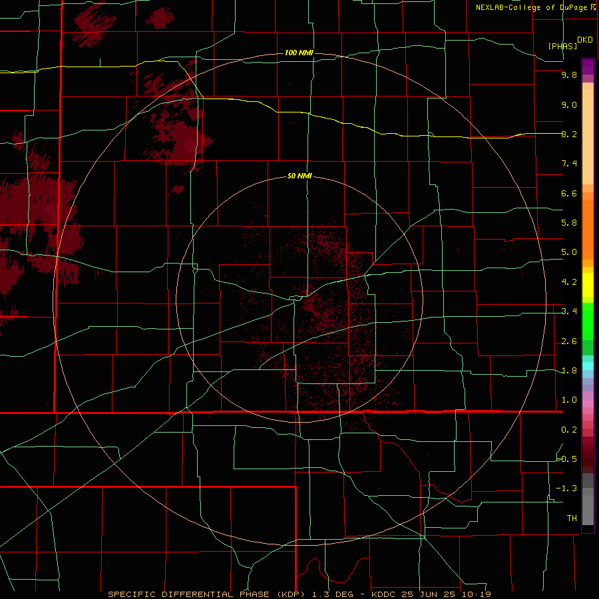Click the KDDC station identifier
599x599 pixels.
click(385, 594)
